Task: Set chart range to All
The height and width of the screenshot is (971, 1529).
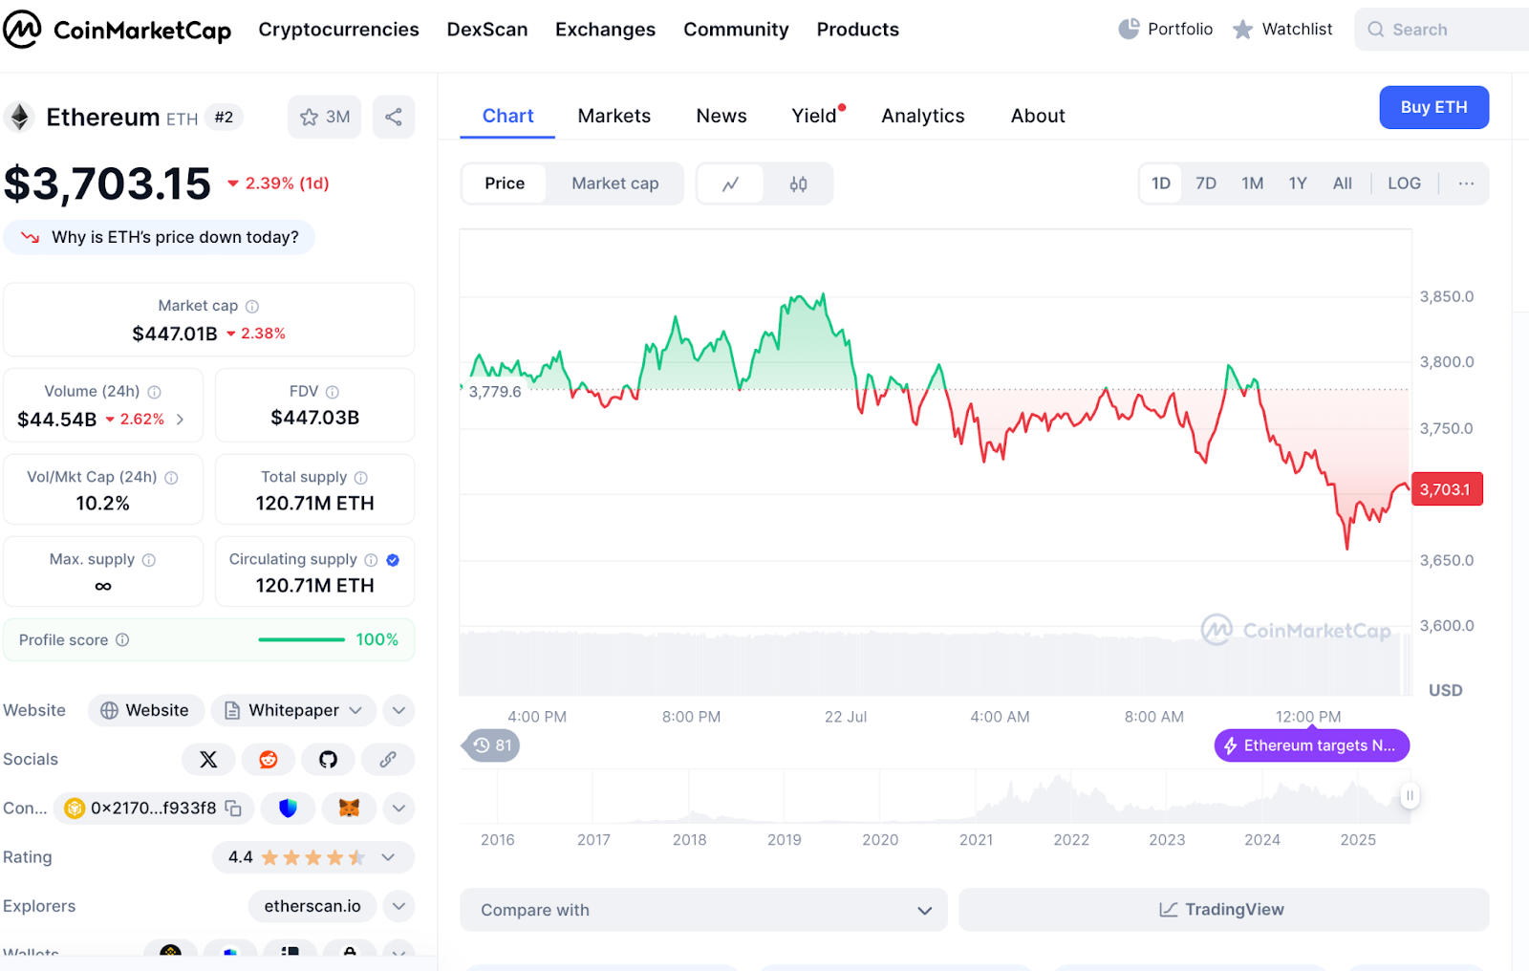Action: point(1343,183)
